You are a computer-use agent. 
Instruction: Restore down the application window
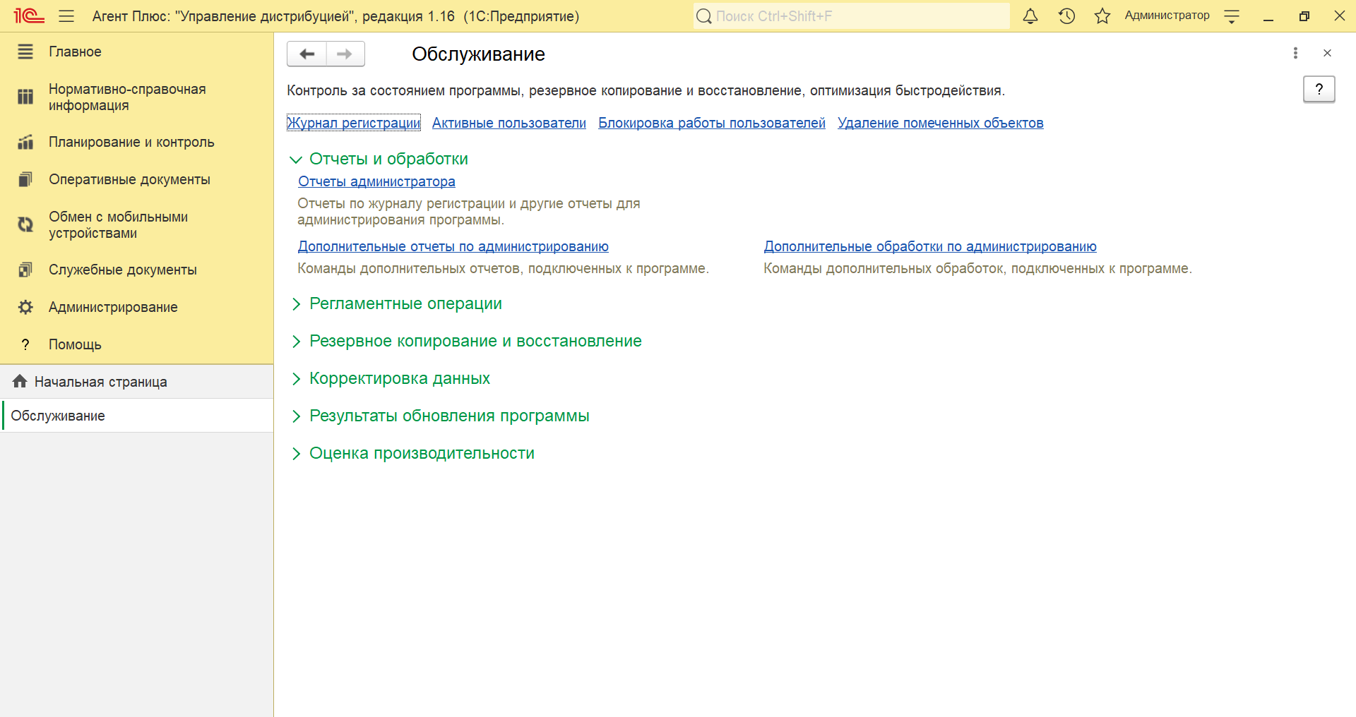[x=1304, y=16]
